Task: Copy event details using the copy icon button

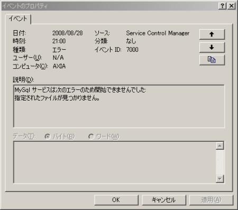Action: (212, 60)
